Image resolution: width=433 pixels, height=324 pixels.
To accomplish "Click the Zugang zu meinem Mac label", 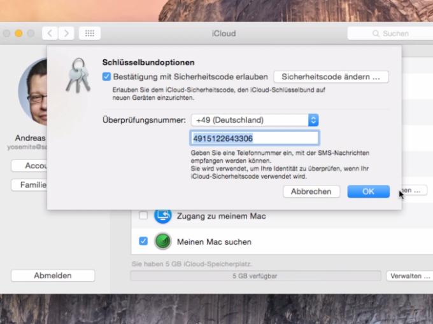I will (221, 216).
